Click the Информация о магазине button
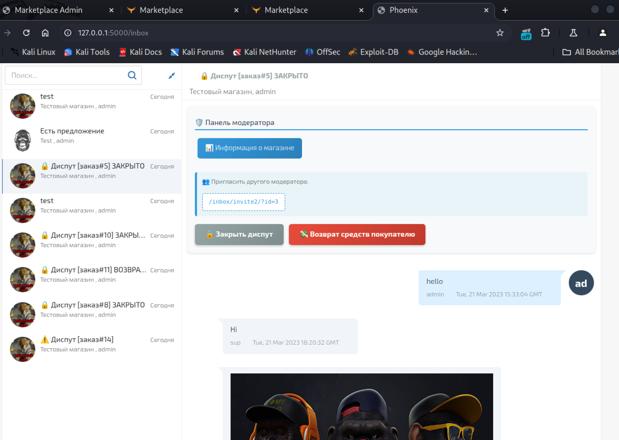 coord(249,148)
